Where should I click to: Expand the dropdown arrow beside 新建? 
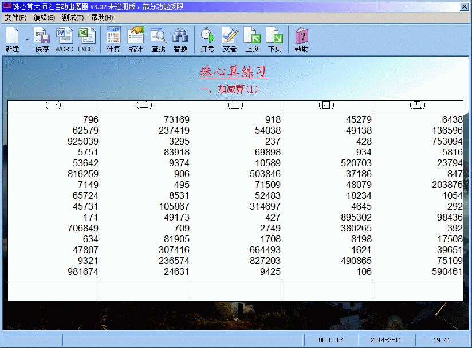click(27, 39)
